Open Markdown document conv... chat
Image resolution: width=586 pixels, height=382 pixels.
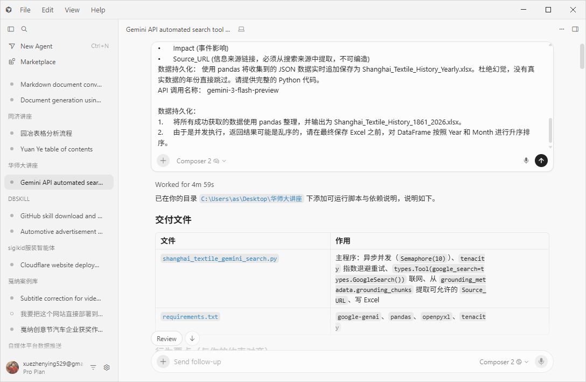(59, 85)
